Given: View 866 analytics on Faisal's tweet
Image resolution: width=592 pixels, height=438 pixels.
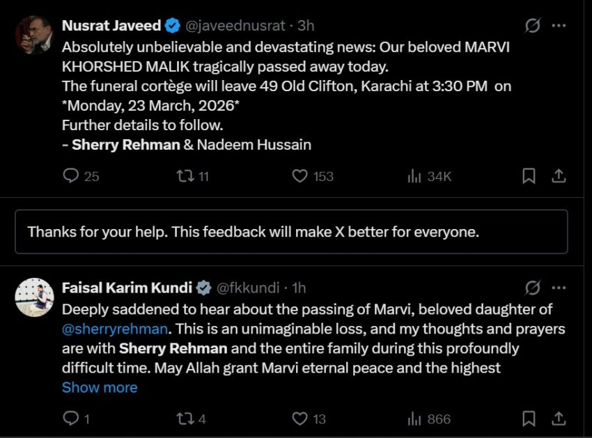Looking at the screenshot, I should [x=414, y=419].
